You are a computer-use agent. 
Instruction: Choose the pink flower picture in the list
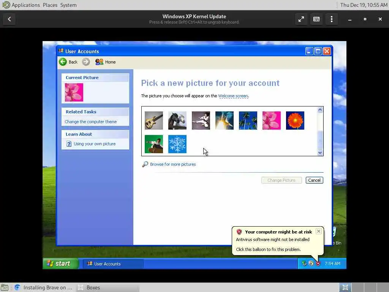271,121
